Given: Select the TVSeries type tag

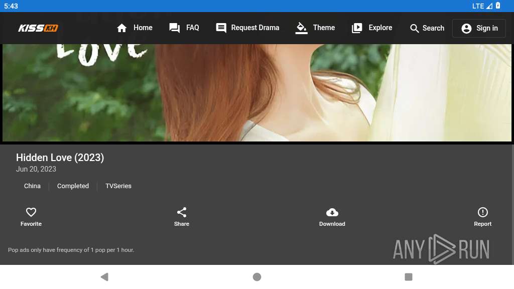Looking at the screenshot, I should (118, 186).
